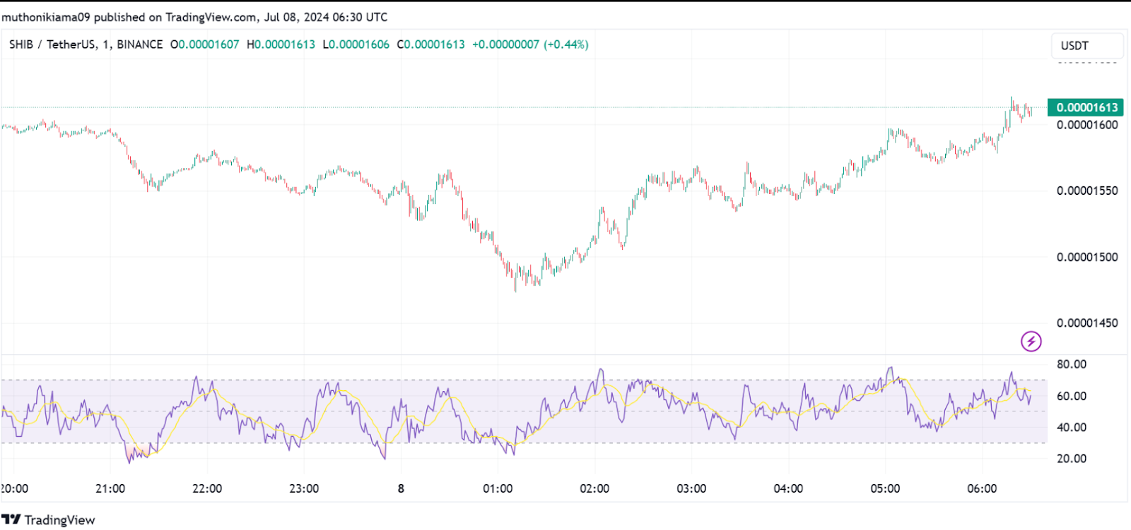The height and width of the screenshot is (530, 1131).
Task: Click the TradingView logo at the bottom
Action: [48, 520]
